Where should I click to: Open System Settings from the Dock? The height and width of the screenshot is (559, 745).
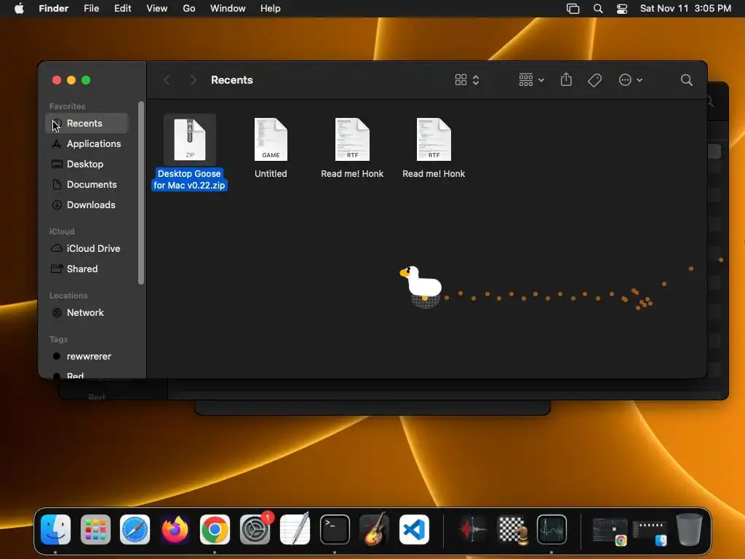click(255, 529)
